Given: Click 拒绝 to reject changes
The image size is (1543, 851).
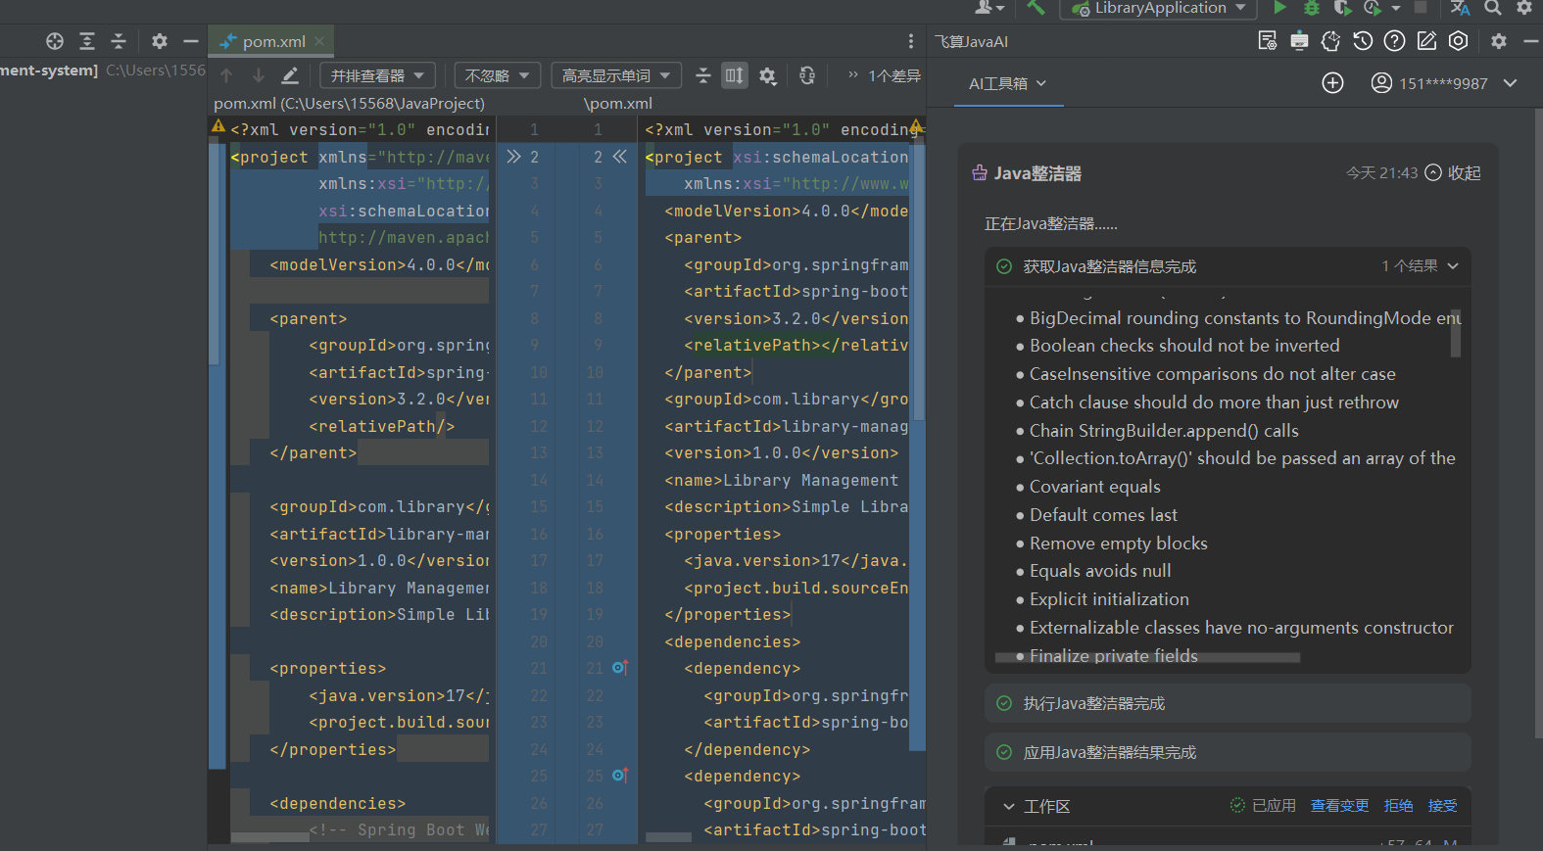Looking at the screenshot, I should point(1398,806).
